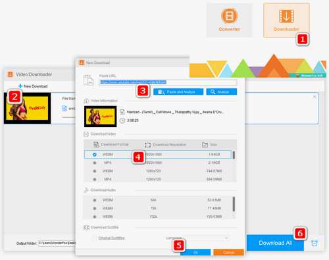Image resolution: width=329 pixels, height=260 pixels.
Task: Select WEBM 1280x720 video option
Action: click(157, 171)
